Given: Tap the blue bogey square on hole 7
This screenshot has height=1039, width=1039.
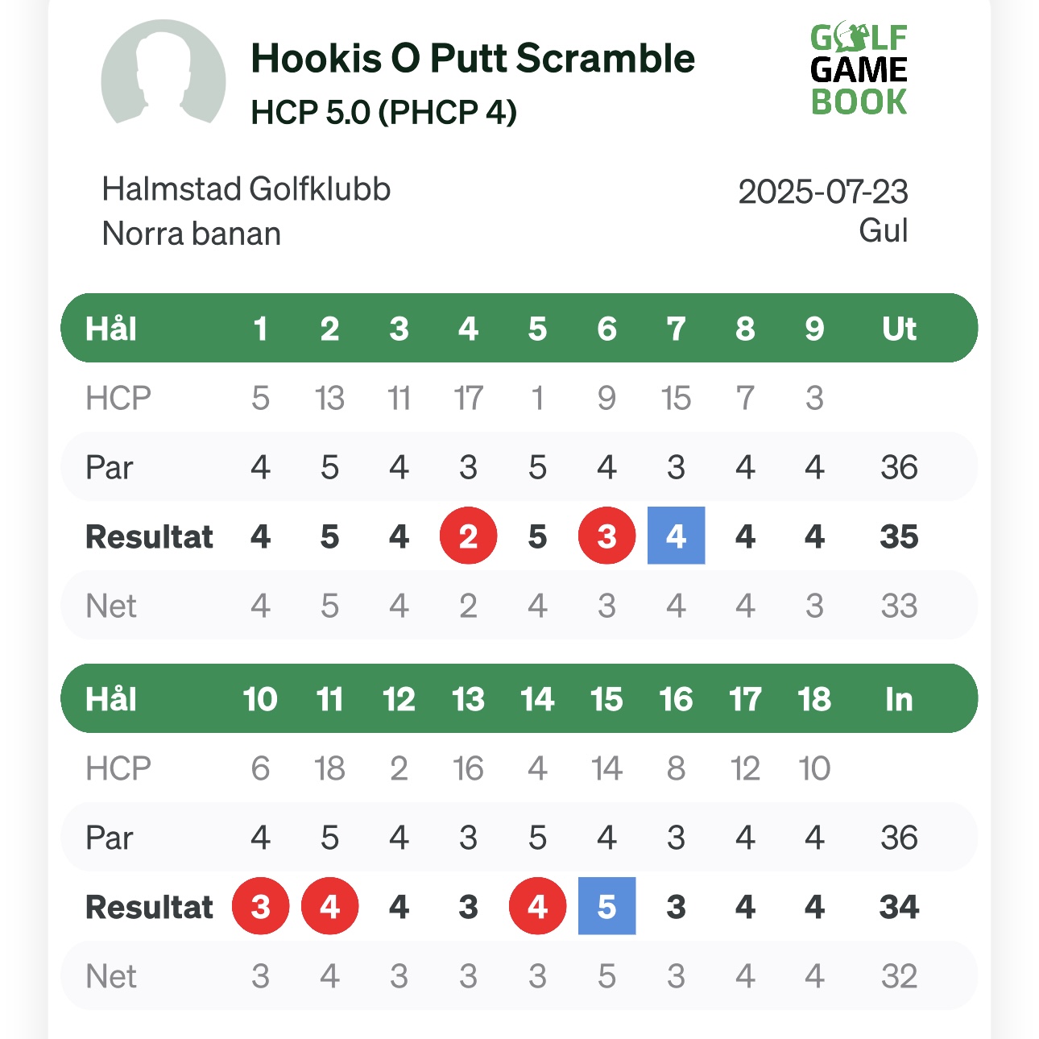Looking at the screenshot, I should (x=676, y=536).
